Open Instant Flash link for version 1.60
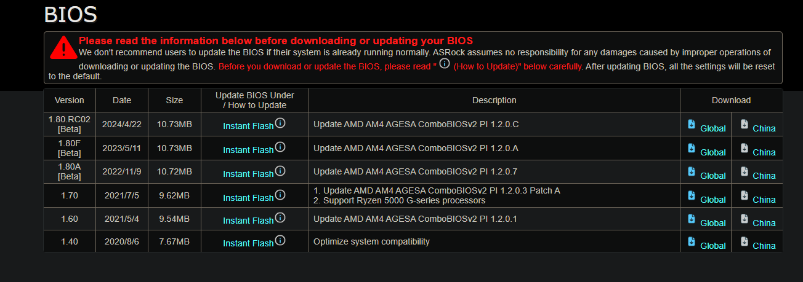 248,221
